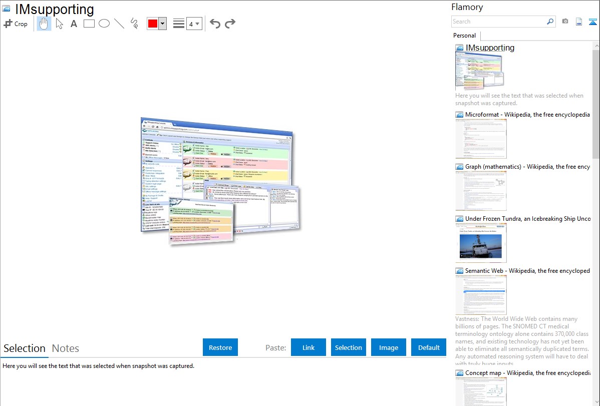Open the Concept map snapshot thumbnail
600x406 pixels.
pos(481,392)
